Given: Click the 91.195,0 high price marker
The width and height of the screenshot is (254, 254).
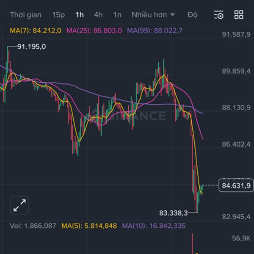Looking at the screenshot, I should click(x=31, y=47).
